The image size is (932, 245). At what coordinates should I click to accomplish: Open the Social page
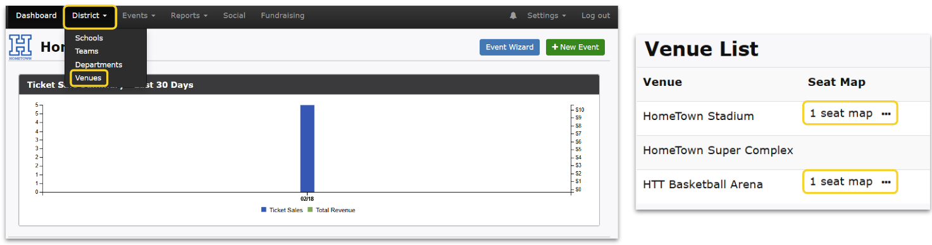click(x=234, y=16)
